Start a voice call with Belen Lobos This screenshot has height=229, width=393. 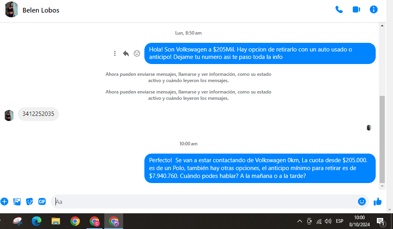[x=339, y=10]
